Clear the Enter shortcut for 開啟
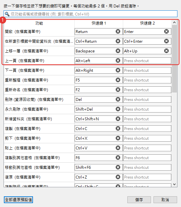Screen dimensions: 181x207 coord(166,31)
